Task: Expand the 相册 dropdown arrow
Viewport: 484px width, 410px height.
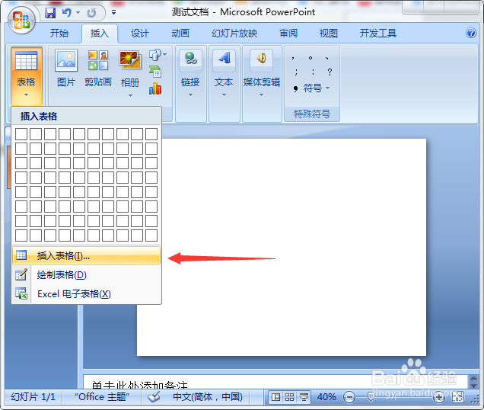Action: click(x=130, y=95)
